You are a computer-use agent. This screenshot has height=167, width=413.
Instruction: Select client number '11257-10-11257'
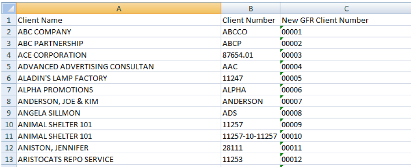251,136
